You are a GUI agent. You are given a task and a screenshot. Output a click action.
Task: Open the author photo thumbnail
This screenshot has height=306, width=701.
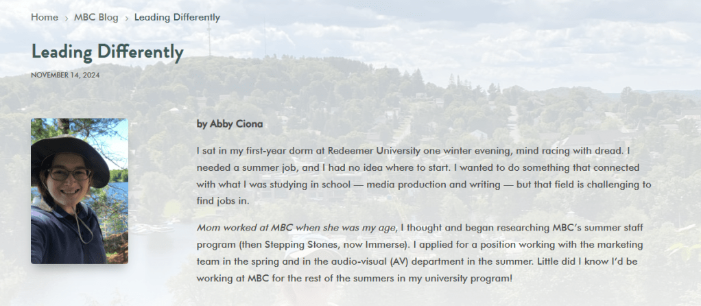coord(80,191)
